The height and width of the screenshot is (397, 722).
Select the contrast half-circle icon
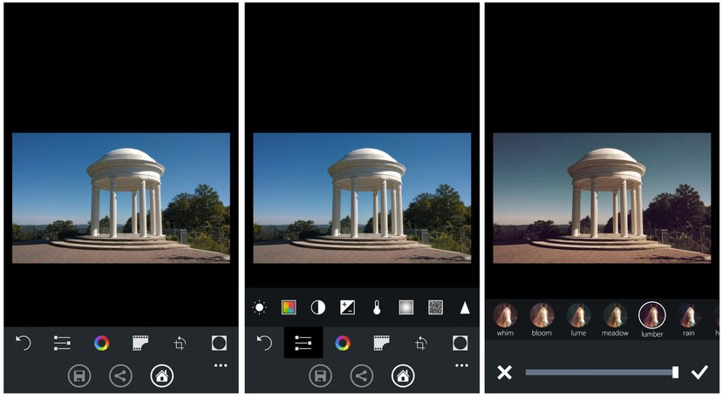tap(318, 307)
